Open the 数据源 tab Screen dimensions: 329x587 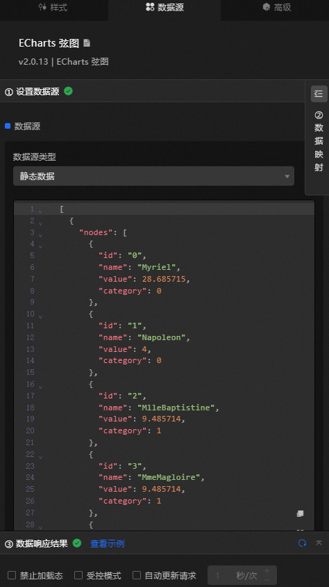tap(164, 7)
